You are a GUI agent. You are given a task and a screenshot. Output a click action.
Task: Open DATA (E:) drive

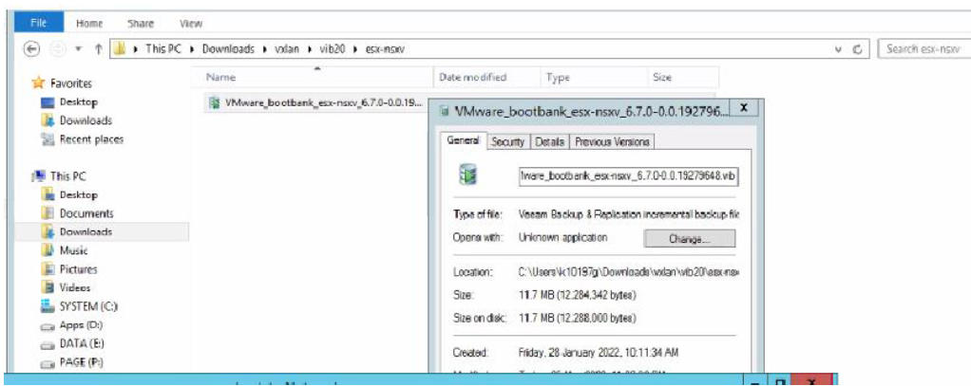[x=81, y=343]
